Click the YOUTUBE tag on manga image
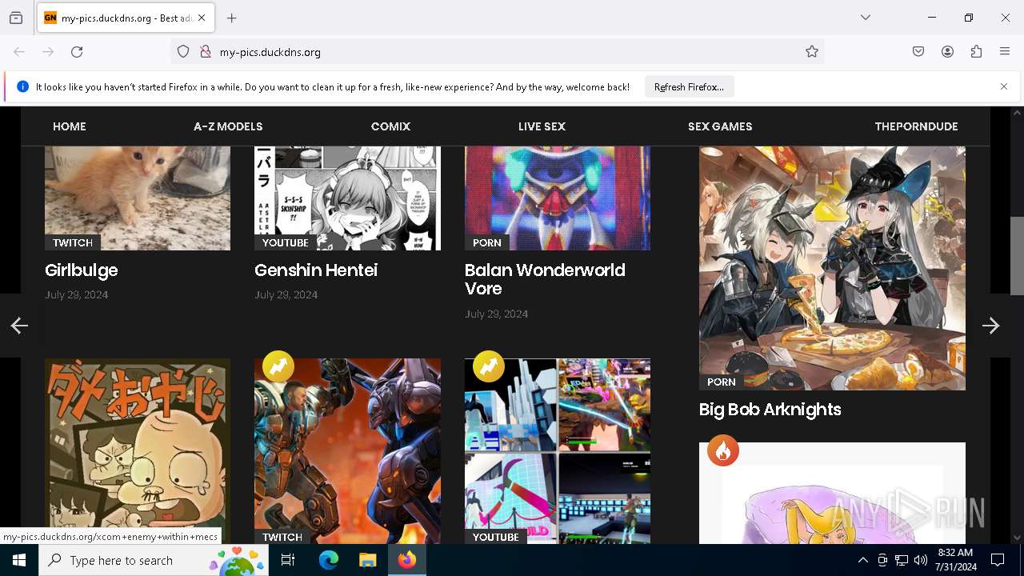This screenshot has height=576, width=1024. 286,242
